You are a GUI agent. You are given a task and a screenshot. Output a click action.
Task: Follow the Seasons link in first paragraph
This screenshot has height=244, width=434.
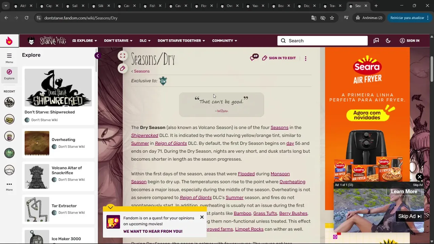tap(279, 127)
